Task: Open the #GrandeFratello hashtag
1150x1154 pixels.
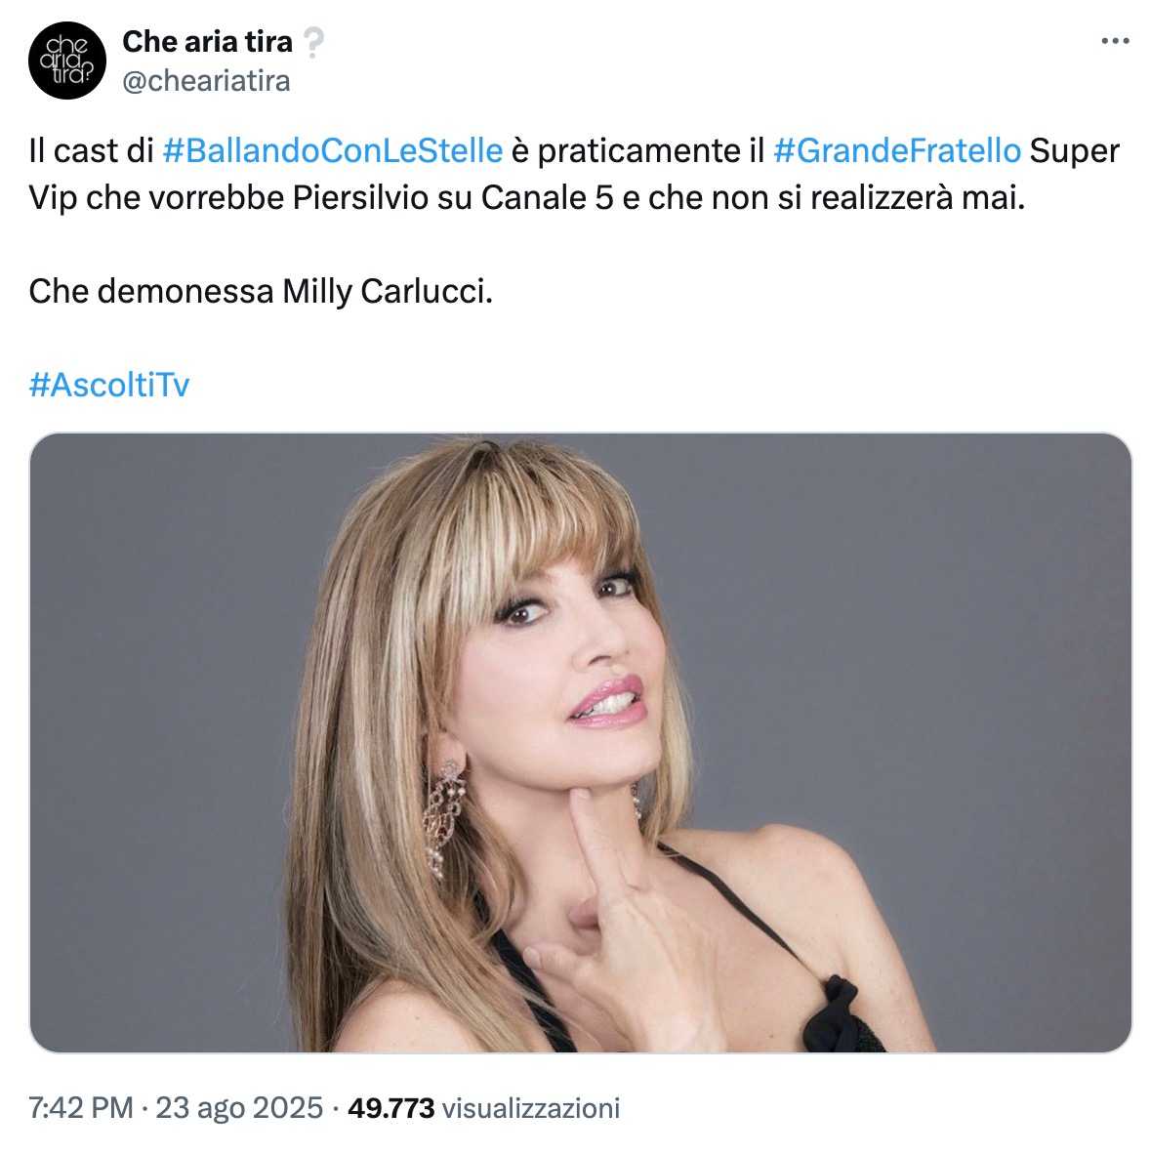Action: pyautogui.click(x=897, y=151)
